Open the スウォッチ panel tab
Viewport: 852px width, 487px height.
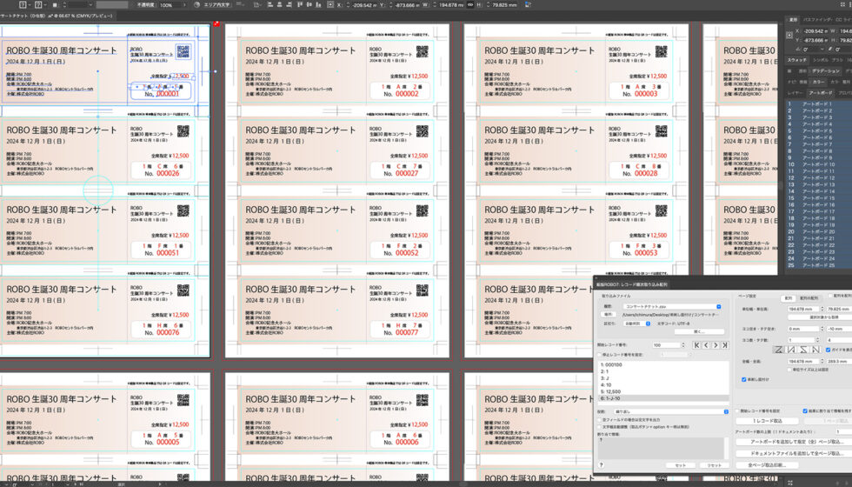coord(797,60)
